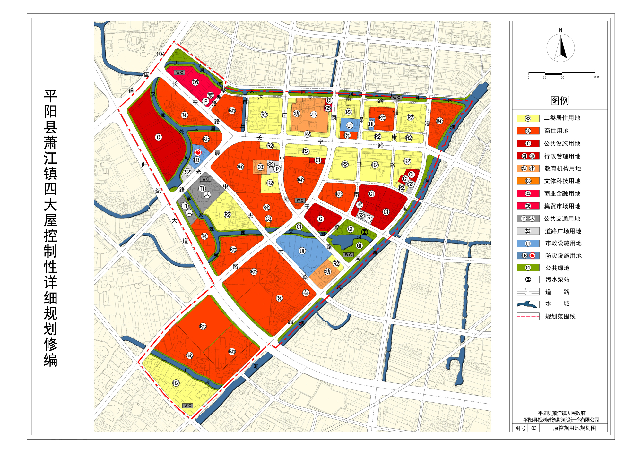Click the 水域 legend sample
The width and height of the screenshot is (642, 453).
[x=528, y=304]
